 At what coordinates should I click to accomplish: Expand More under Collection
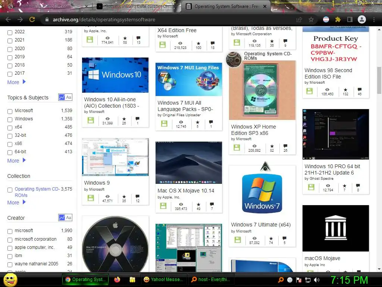tap(16, 202)
